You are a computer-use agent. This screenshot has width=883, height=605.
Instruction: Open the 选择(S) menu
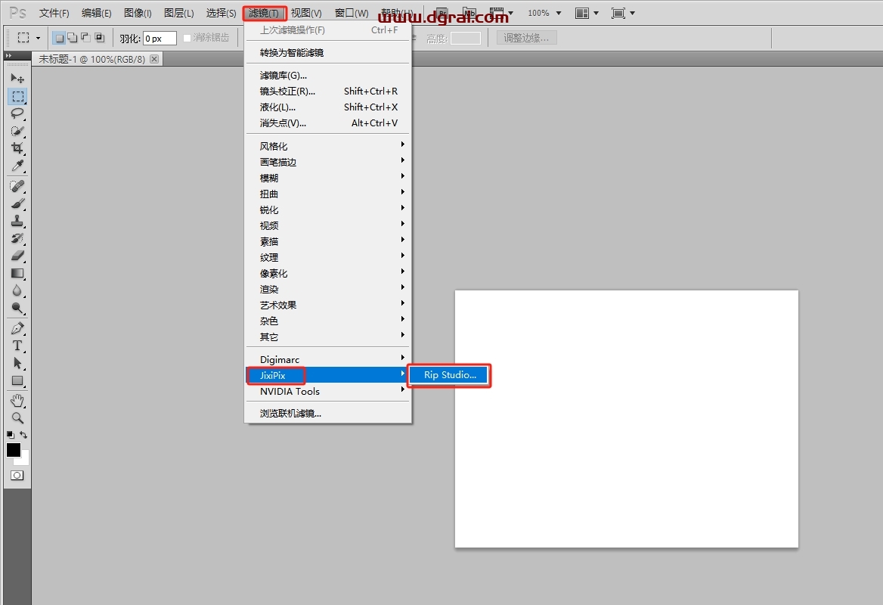221,13
